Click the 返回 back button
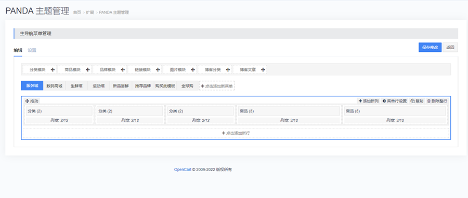Image resolution: width=468 pixels, height=198 pixels. coord(450,47)
